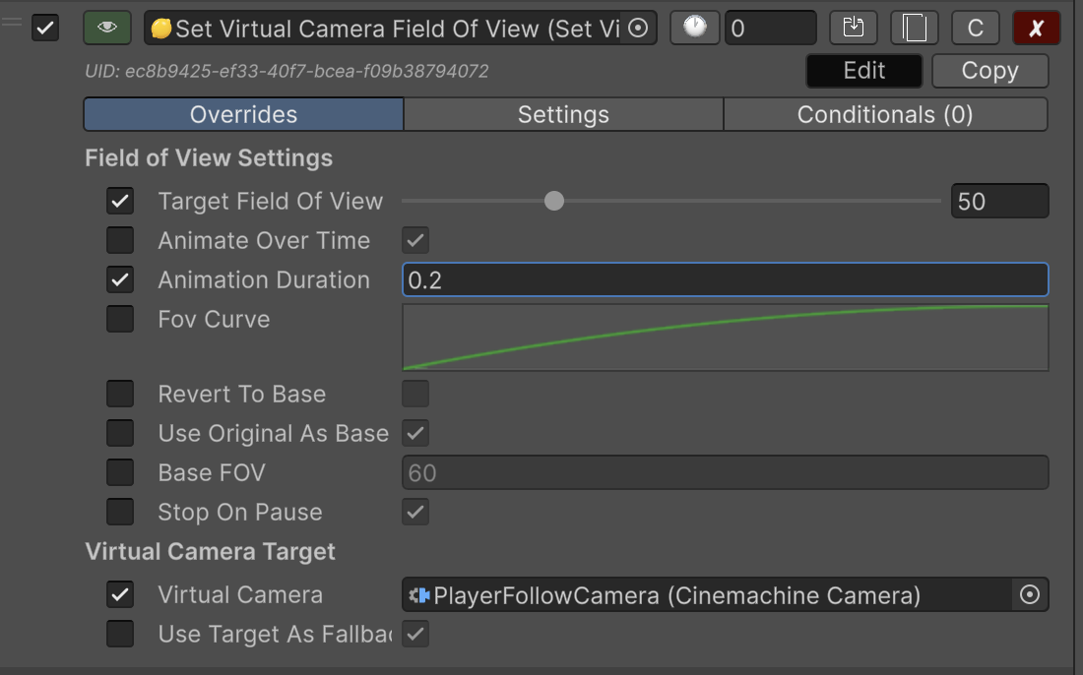Click the page/duplicate icon button
Image resolution: width=1083 pixels, height=675 pixels.
915,29
